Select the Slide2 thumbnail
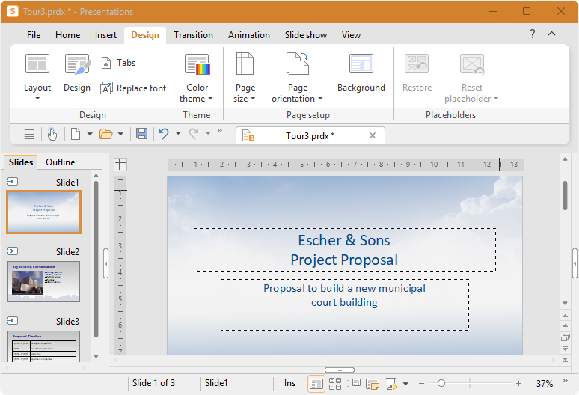Screen dimensions: 579x395 [x=43, y=282]
